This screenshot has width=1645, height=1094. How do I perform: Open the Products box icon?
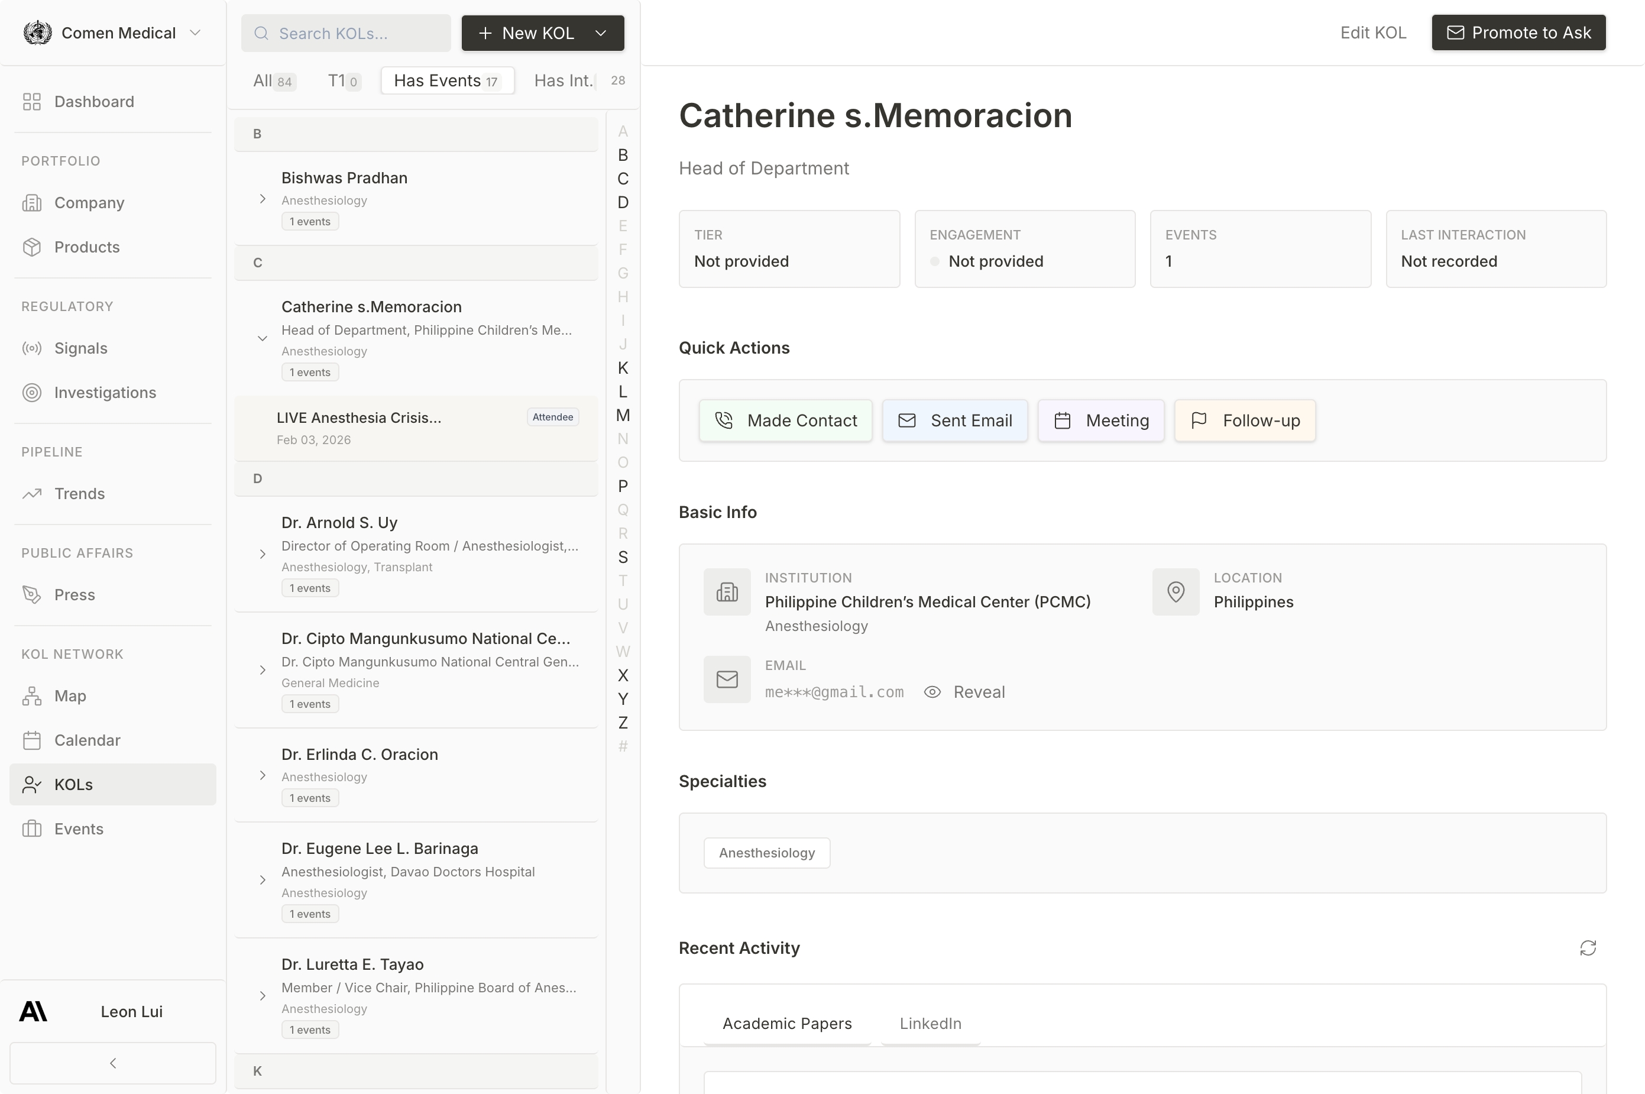pyautogui.click(x=32, y=247)
